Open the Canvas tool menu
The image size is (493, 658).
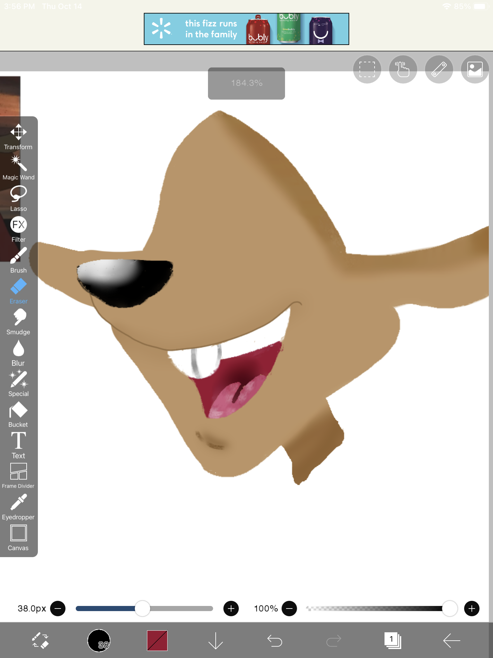(18, 538)
